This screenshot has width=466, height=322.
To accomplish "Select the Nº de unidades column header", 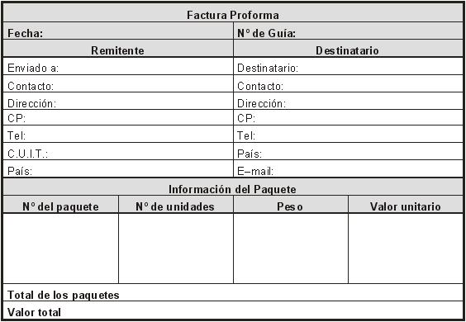I will pyautogui.click(x=176, y=205).
